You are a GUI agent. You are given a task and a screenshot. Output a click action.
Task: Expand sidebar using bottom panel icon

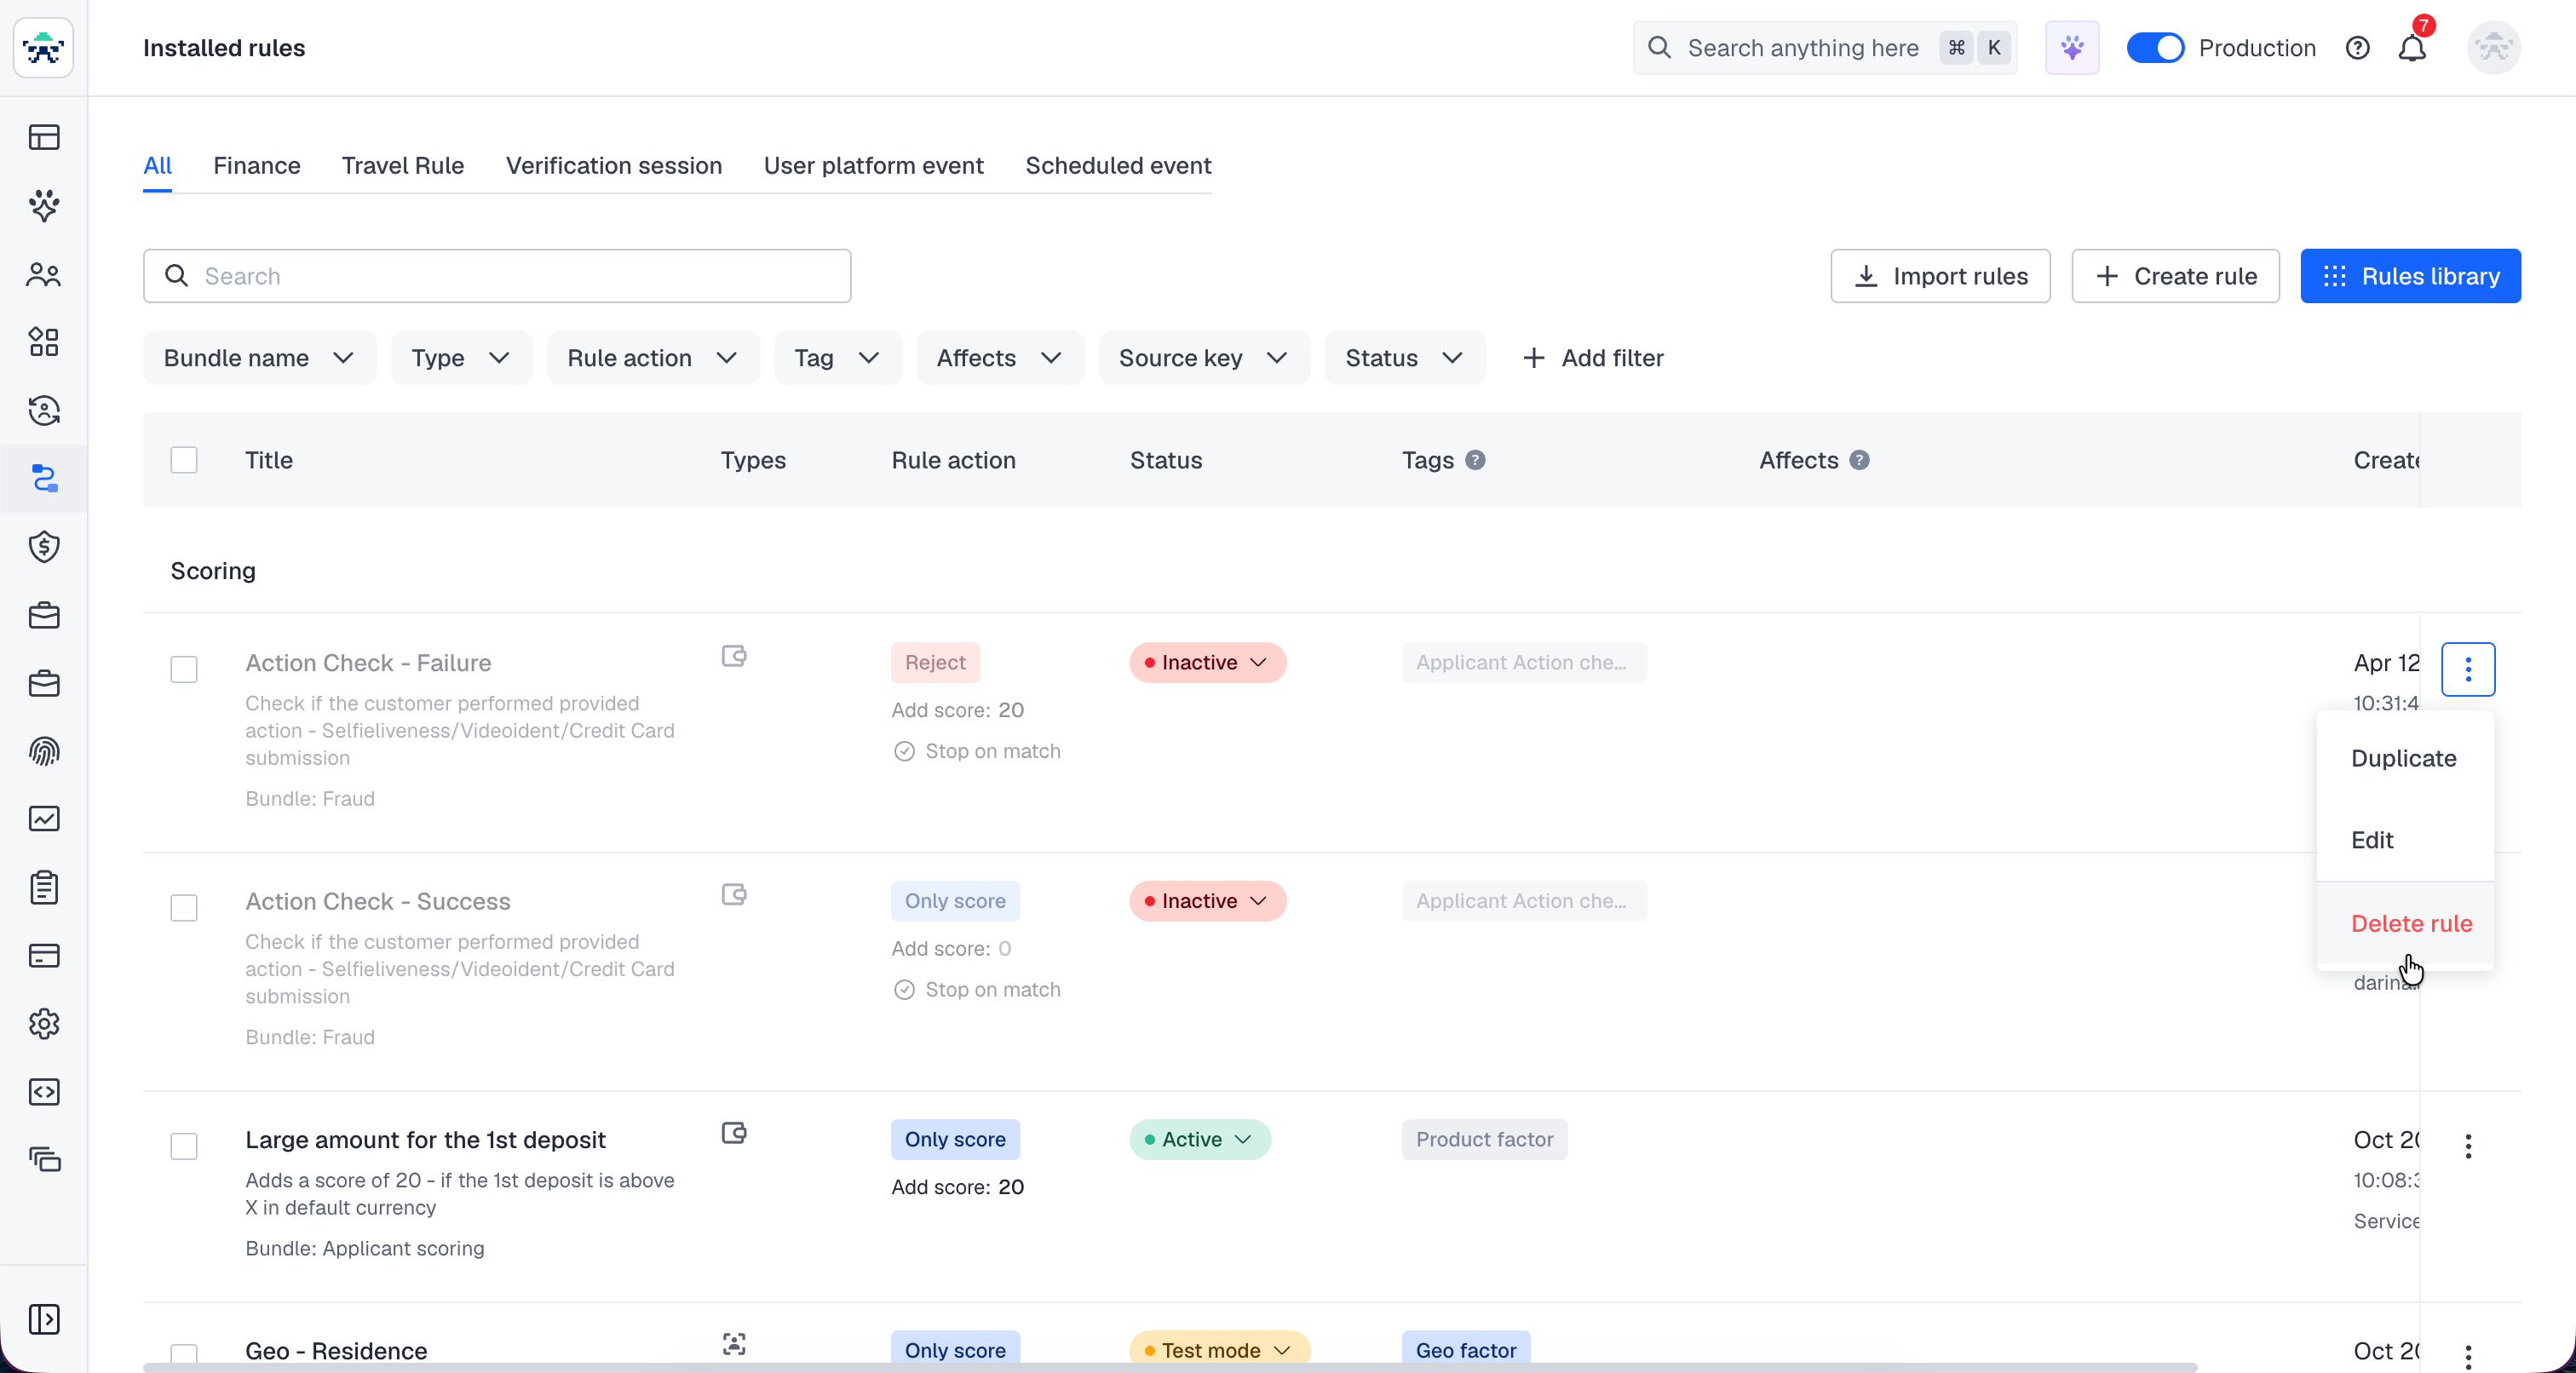click(x=44, y=1318)
